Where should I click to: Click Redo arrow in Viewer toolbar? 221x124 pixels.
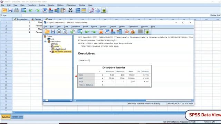point(94,32)
